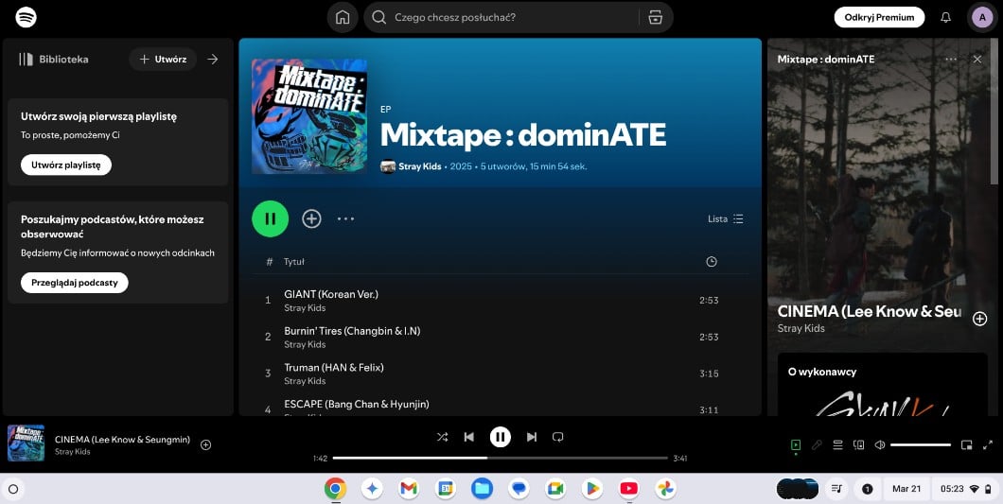Open the Lista view options dropdown
The width and height of the screenshot is (1003, 504).
click(x=726, y=218)
